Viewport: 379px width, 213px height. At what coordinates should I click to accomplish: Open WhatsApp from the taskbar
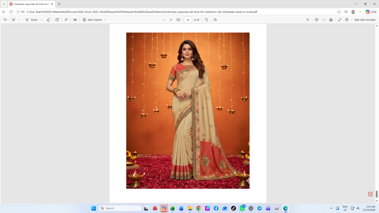click(x=242, y=209)
